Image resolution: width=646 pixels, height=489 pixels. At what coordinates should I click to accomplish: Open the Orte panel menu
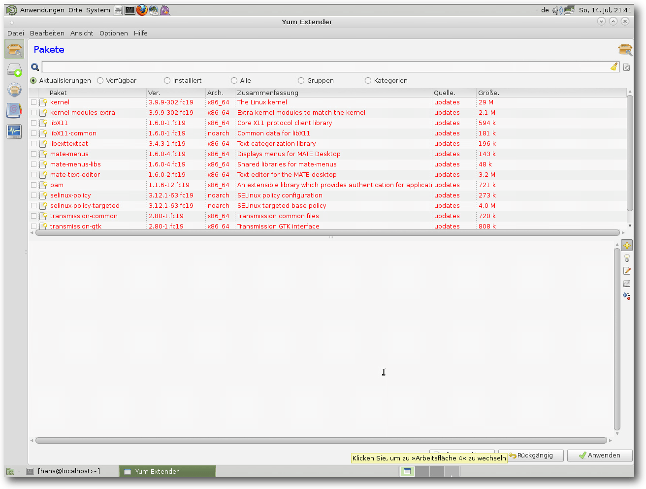(75, 10)
